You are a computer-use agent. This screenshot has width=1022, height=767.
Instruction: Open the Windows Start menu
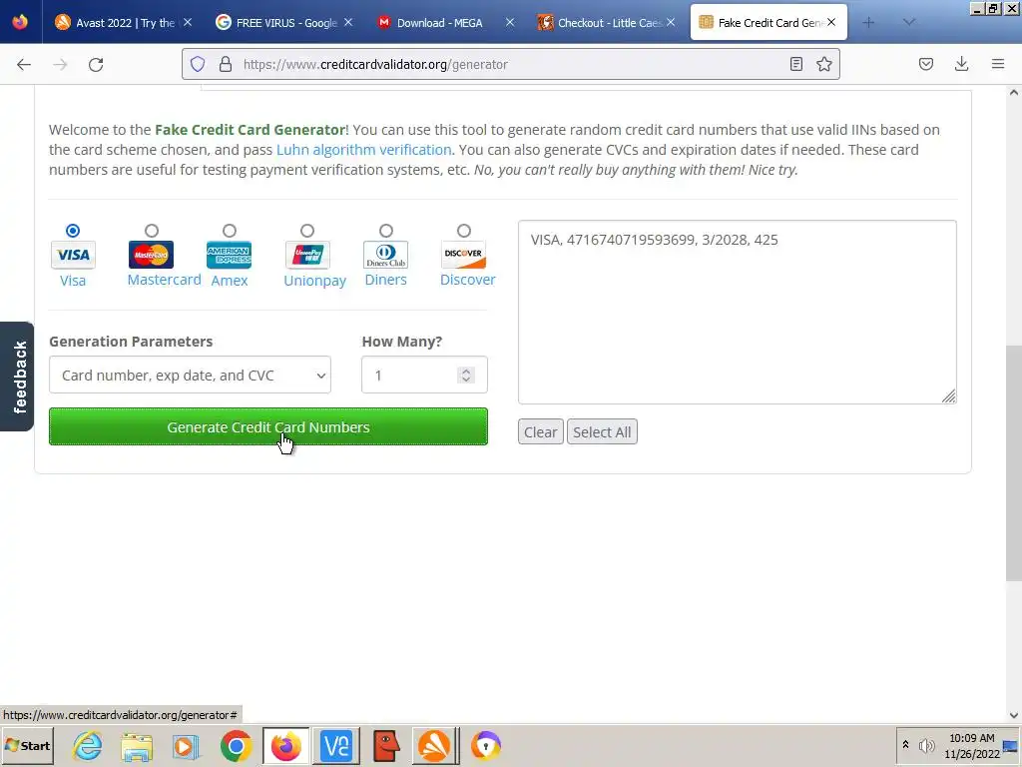pyautogui.click(x=27, y=745)
